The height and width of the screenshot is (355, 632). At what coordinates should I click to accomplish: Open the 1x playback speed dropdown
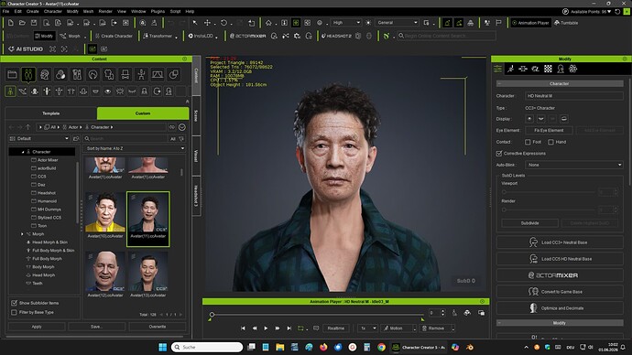pyautogui.click(x=367, y=328)
